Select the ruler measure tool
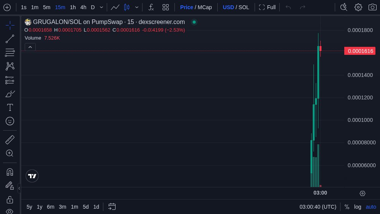380x214 pixels. [x=10, y=140]
